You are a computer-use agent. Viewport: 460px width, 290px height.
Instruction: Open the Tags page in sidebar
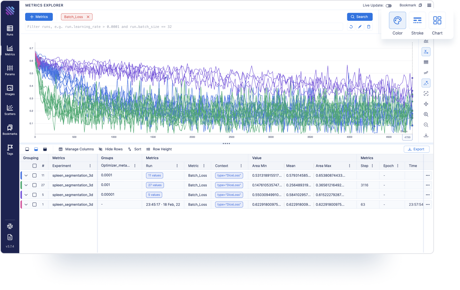point(10,149)
